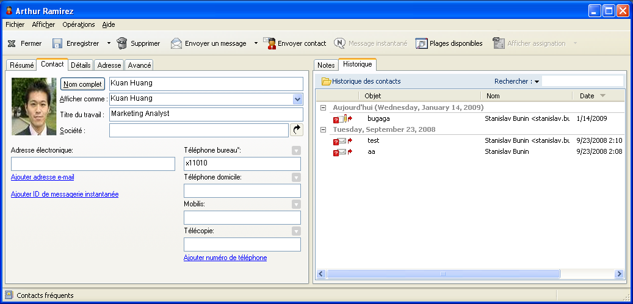Click the Historique des contacts folder icon
This screenshot has height=304, width=633.
326,82
